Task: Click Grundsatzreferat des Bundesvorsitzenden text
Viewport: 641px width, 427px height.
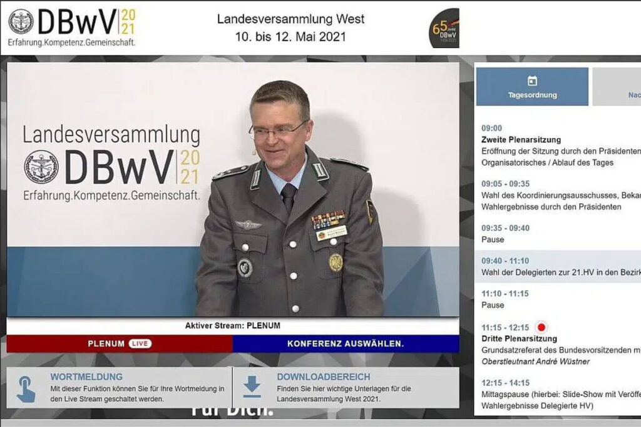Action: [561, 350]
